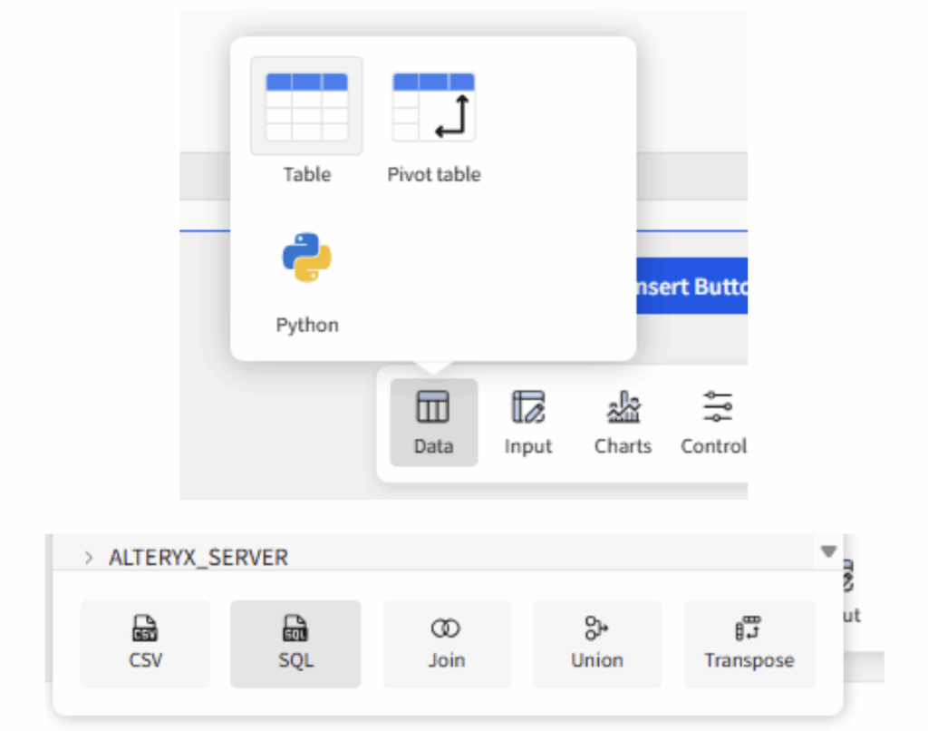Screen dimensions: 928x731
Task: Open the Data menu in toolbar
Action: [433, 423]
